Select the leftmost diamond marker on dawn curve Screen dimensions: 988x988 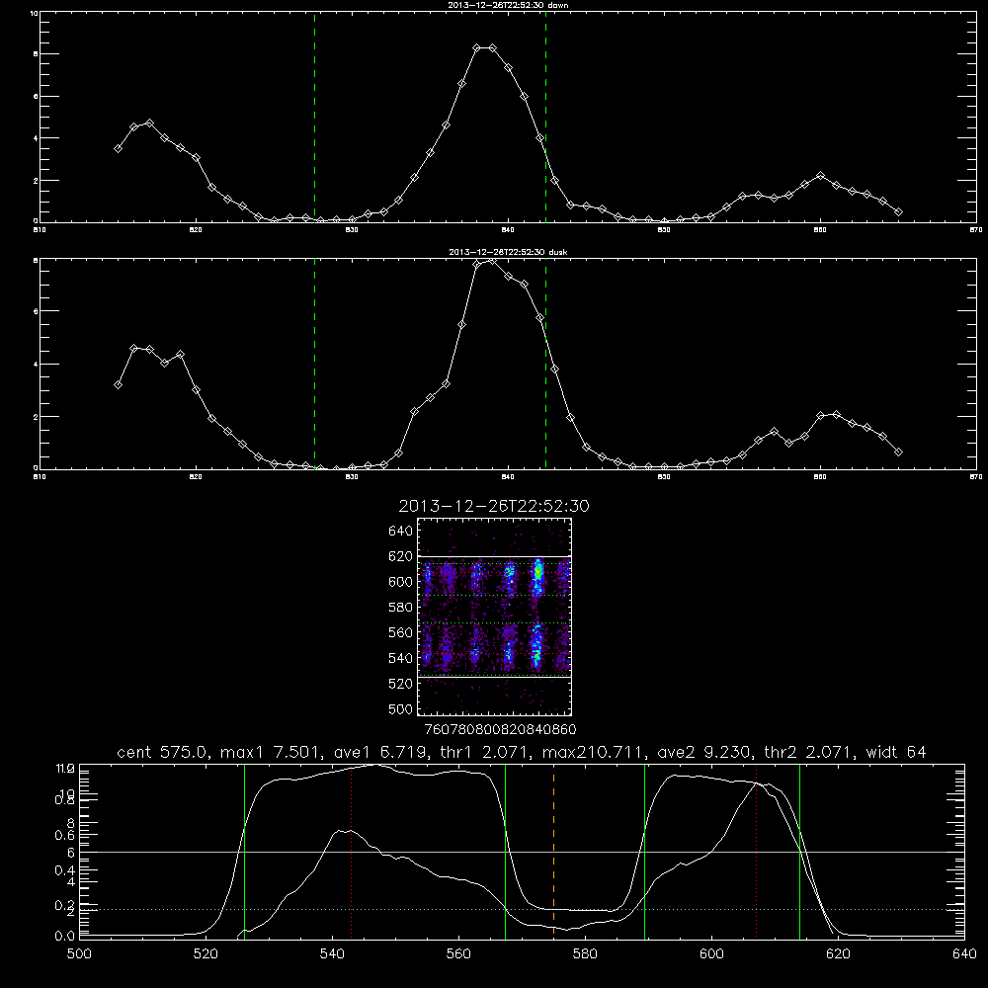tap(118, 149)
